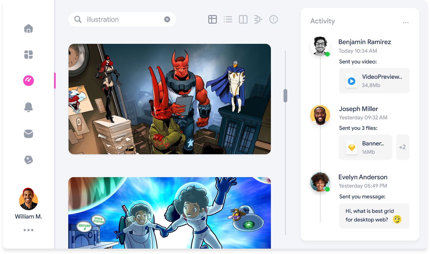Click the vertical scrollbar handle

(x=285, y=96)
